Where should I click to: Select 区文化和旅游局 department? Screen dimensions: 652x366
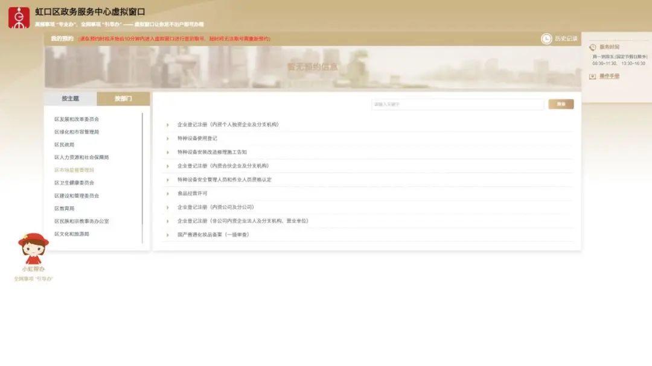(x=71, y=234)
